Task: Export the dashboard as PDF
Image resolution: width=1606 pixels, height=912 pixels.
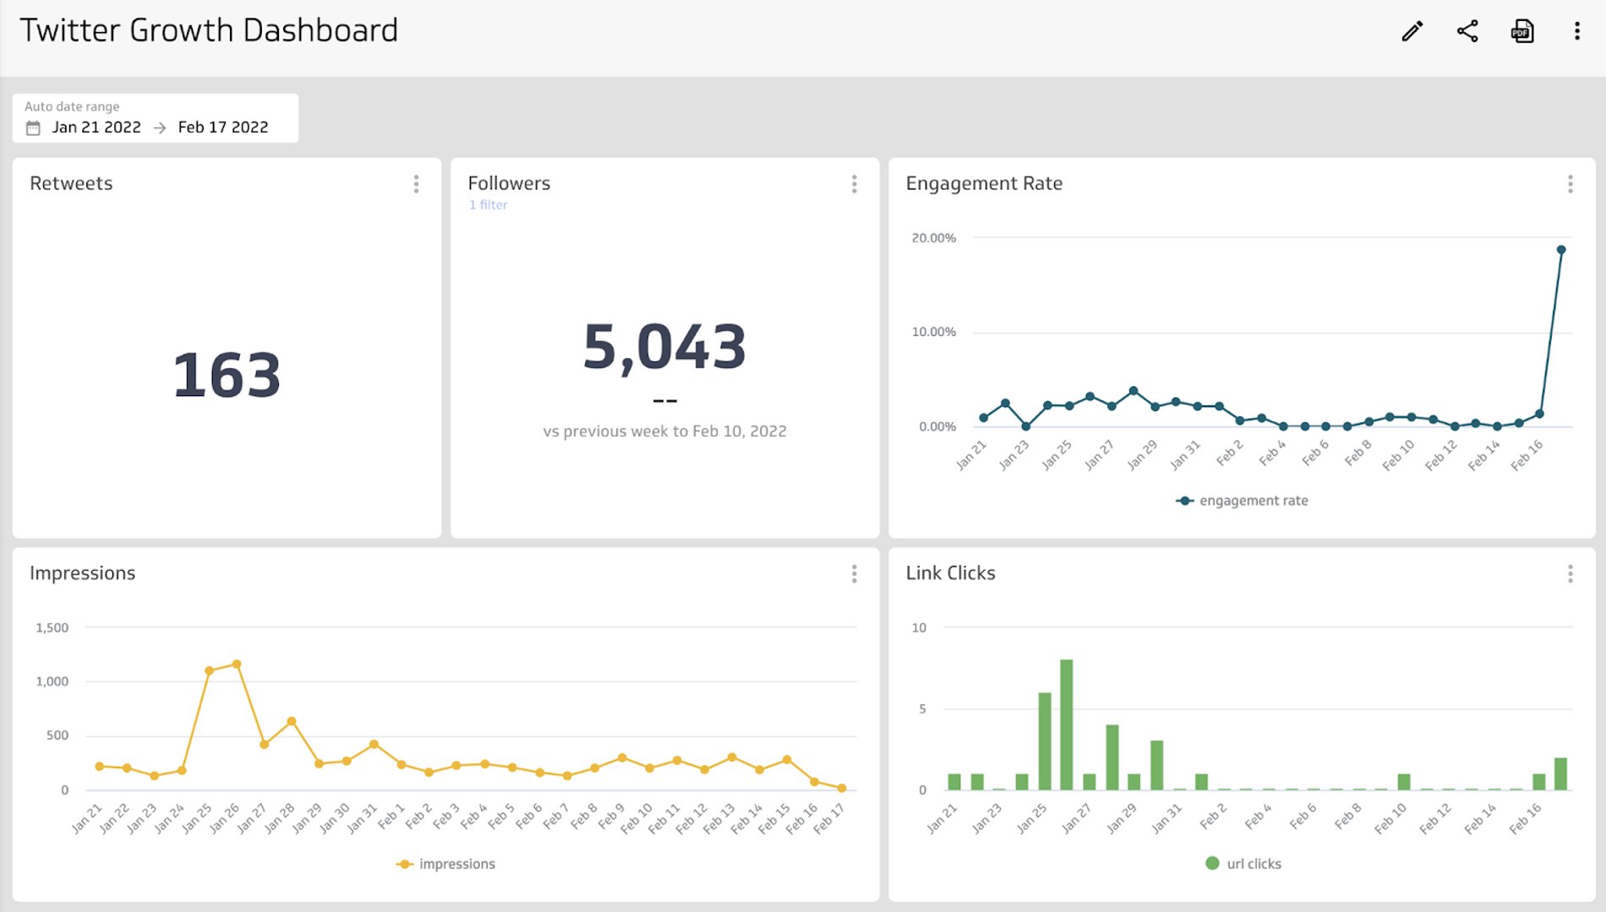Action: [x=1521, y=31]
